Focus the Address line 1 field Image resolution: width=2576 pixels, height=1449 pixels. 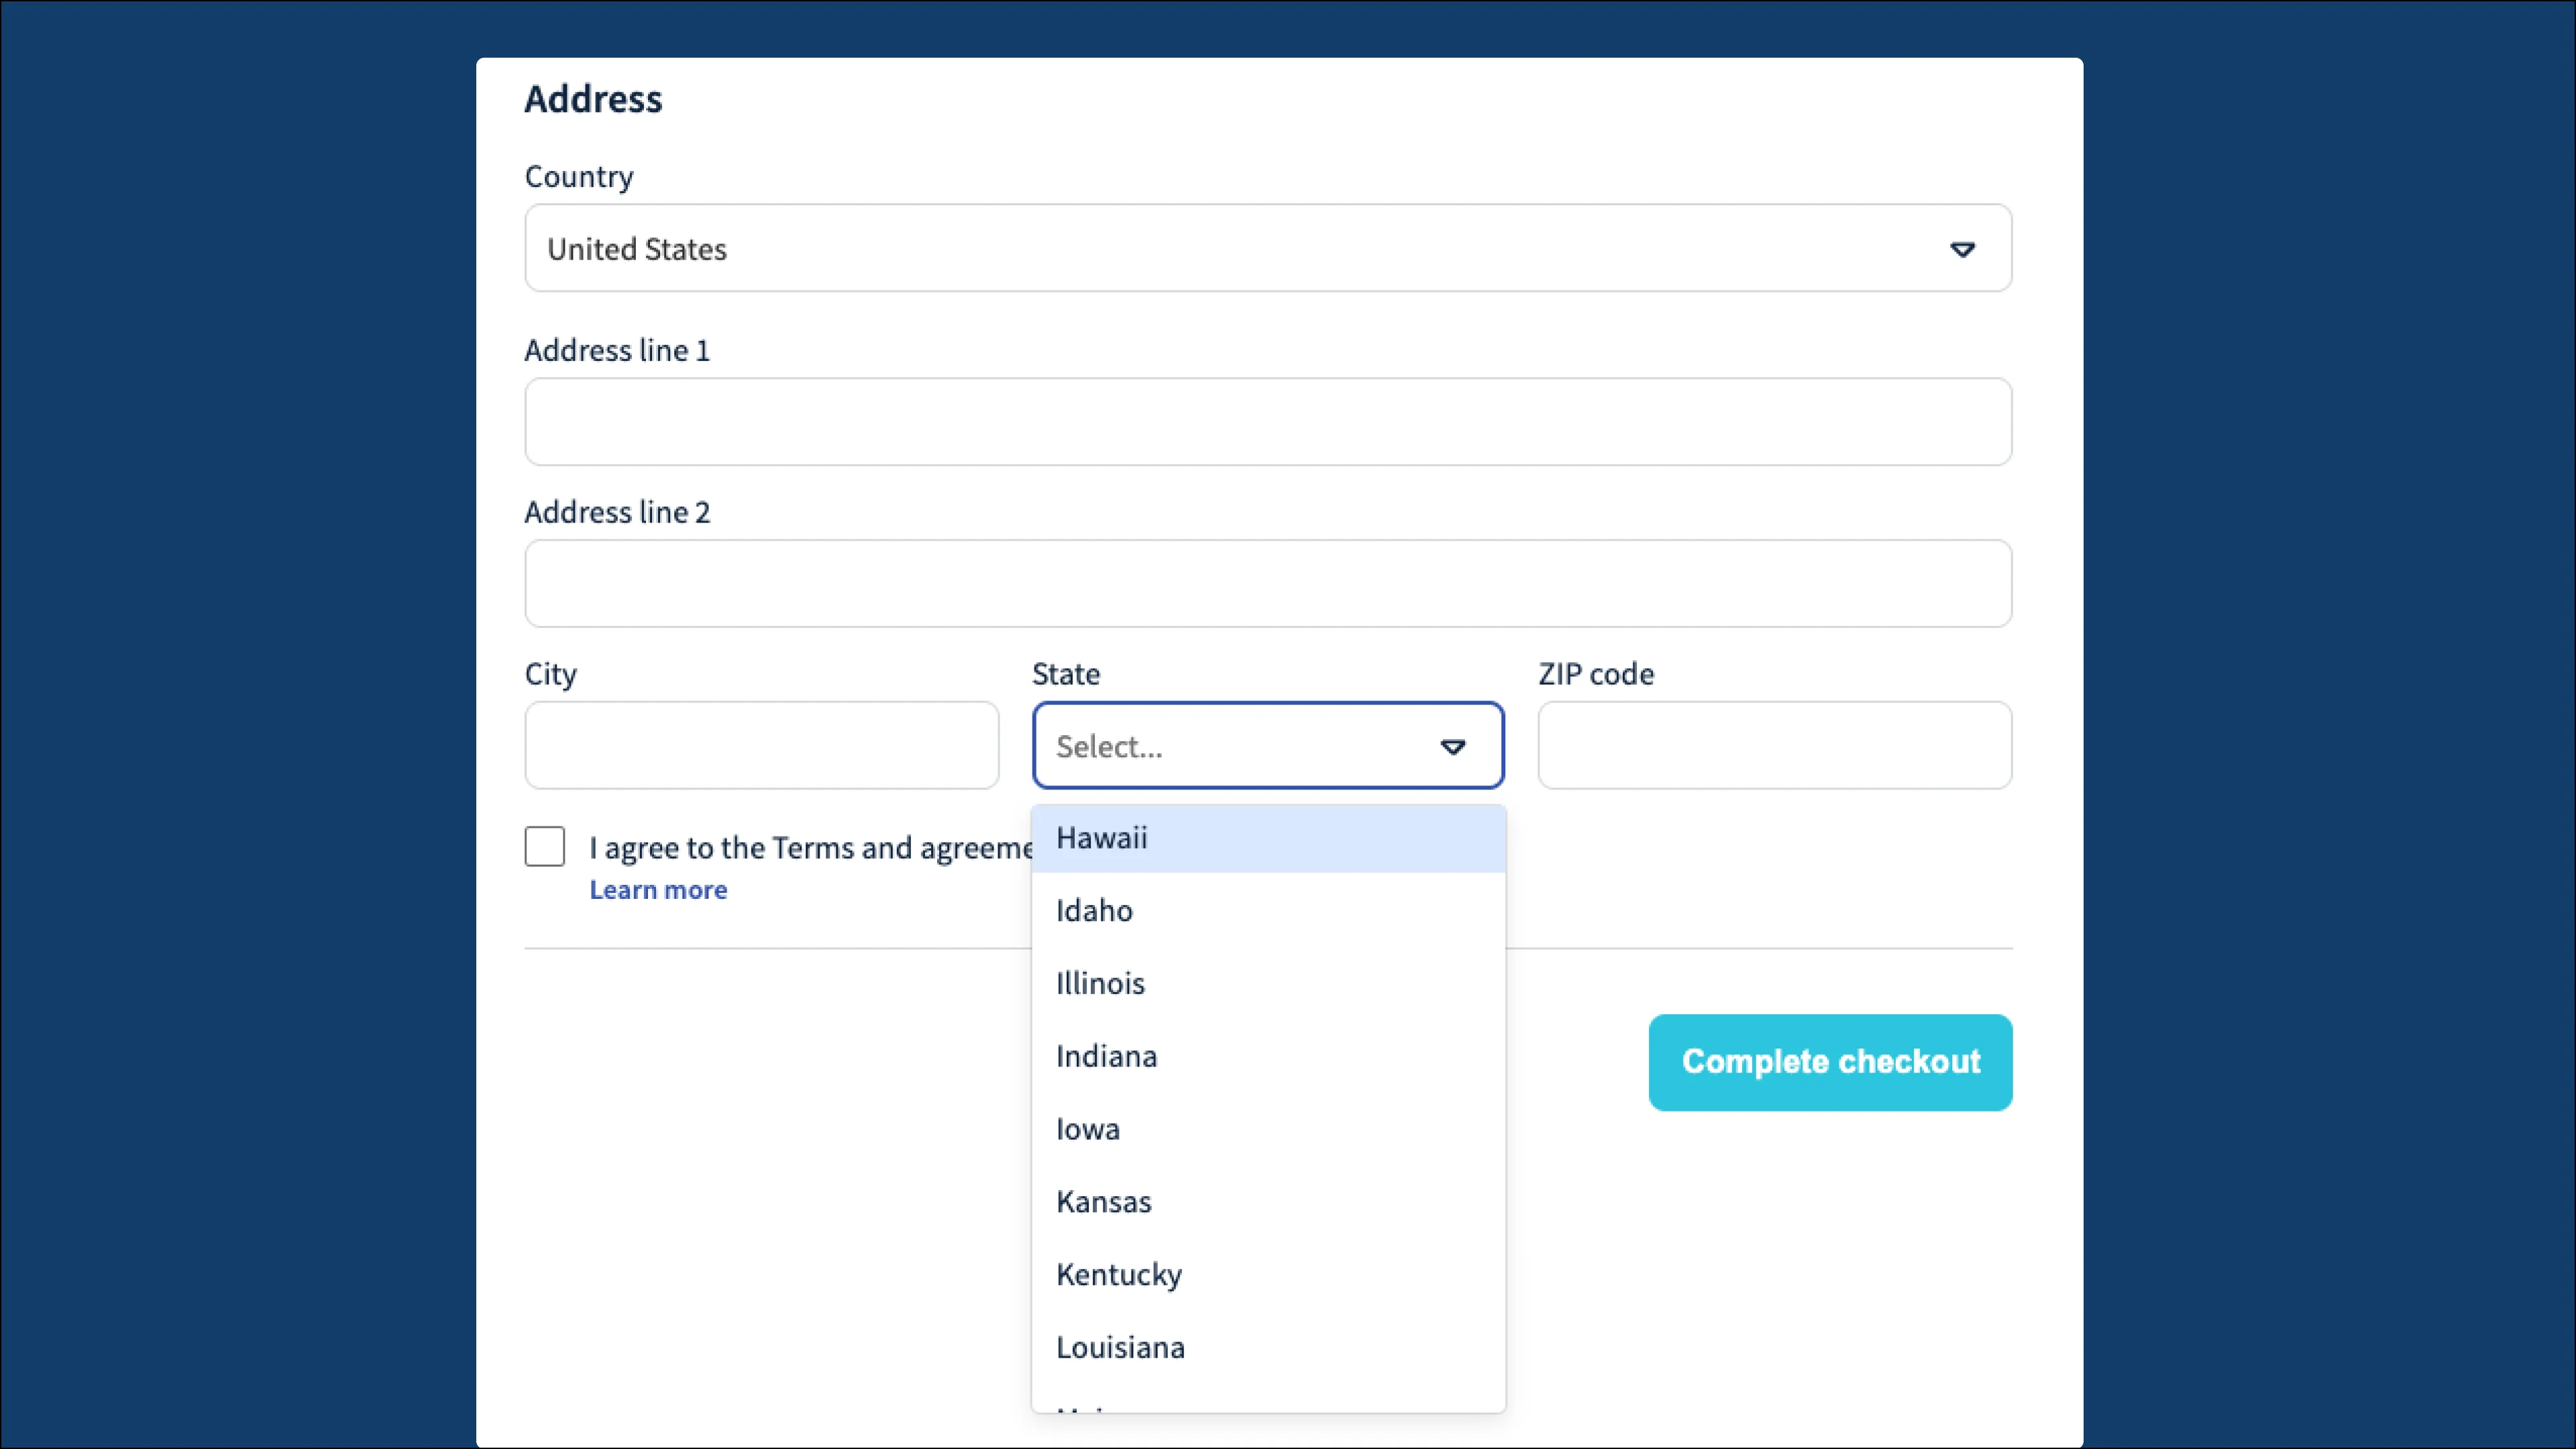1268,421
